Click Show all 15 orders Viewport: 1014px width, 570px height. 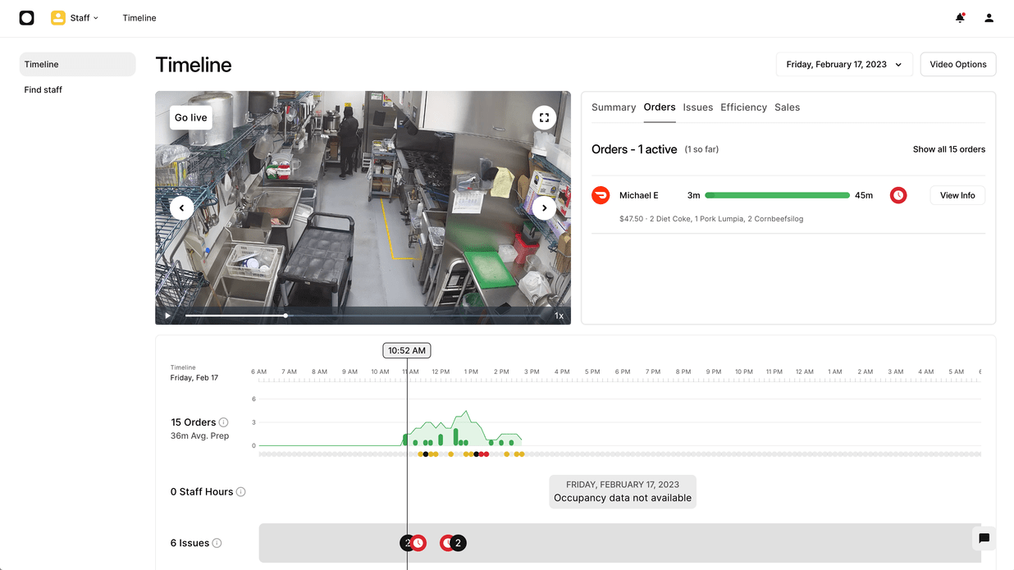[949, 149]
